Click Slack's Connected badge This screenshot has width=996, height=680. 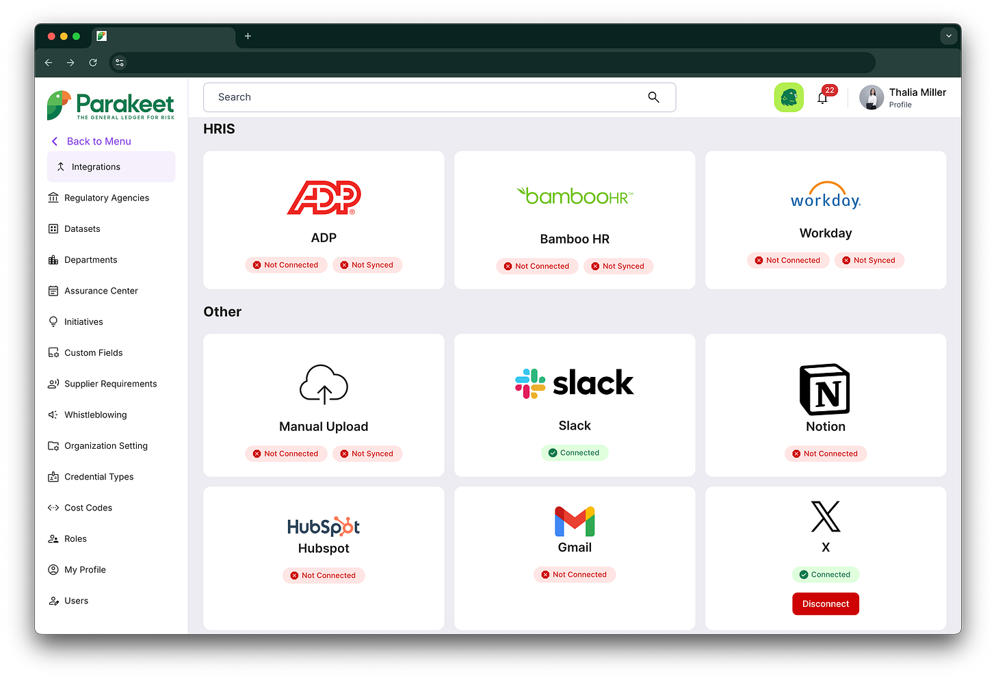[x=575, y=453]
